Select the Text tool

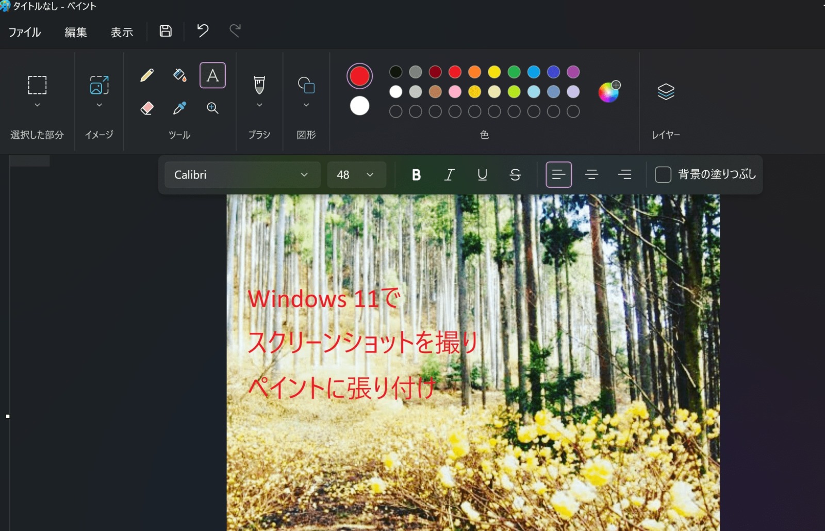212,75
